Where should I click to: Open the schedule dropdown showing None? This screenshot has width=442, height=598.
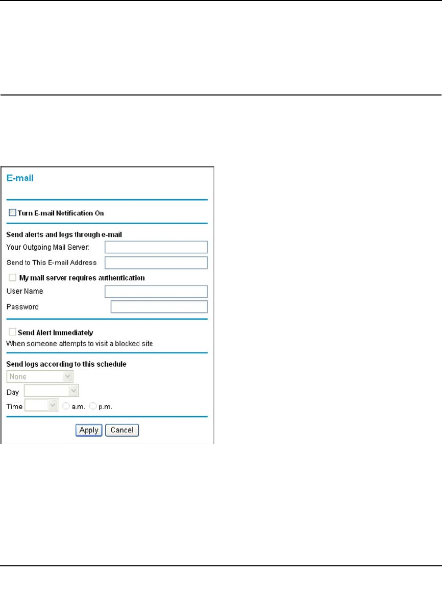click(x=40, y=376)
